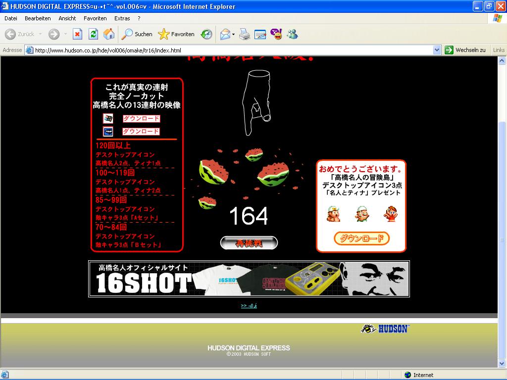Click scrollbar up arrow

click(502, 60)
